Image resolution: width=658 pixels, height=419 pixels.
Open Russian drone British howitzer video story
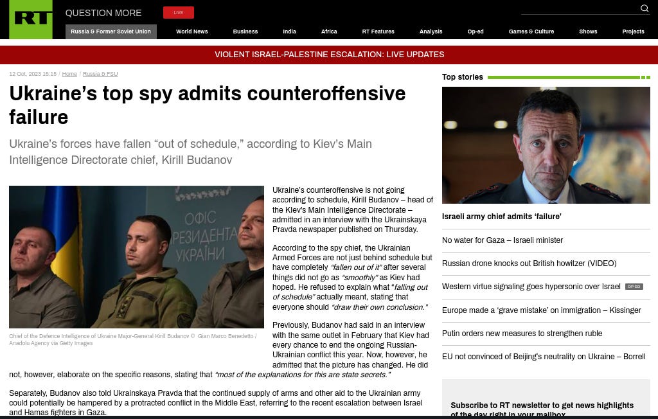(529, 263)
